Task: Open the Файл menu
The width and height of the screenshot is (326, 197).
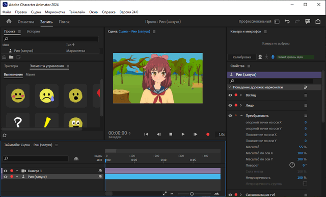Action: click(7, 12)
